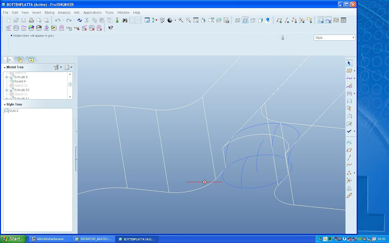Viewport: 389px width, 243px height.
Task: Click the Zoom In magnifier icon
Action: pos(180,20)
